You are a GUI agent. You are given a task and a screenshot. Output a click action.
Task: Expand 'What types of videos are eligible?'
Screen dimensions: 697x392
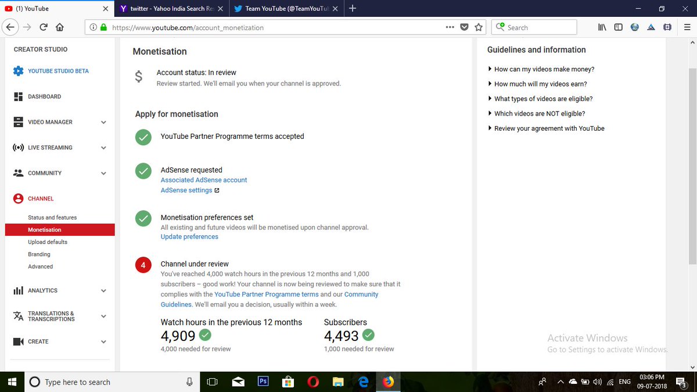coord(540,99)
